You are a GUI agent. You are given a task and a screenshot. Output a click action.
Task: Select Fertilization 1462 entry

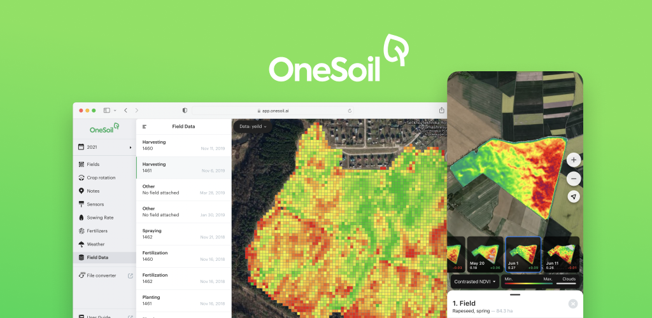[183, 278]
